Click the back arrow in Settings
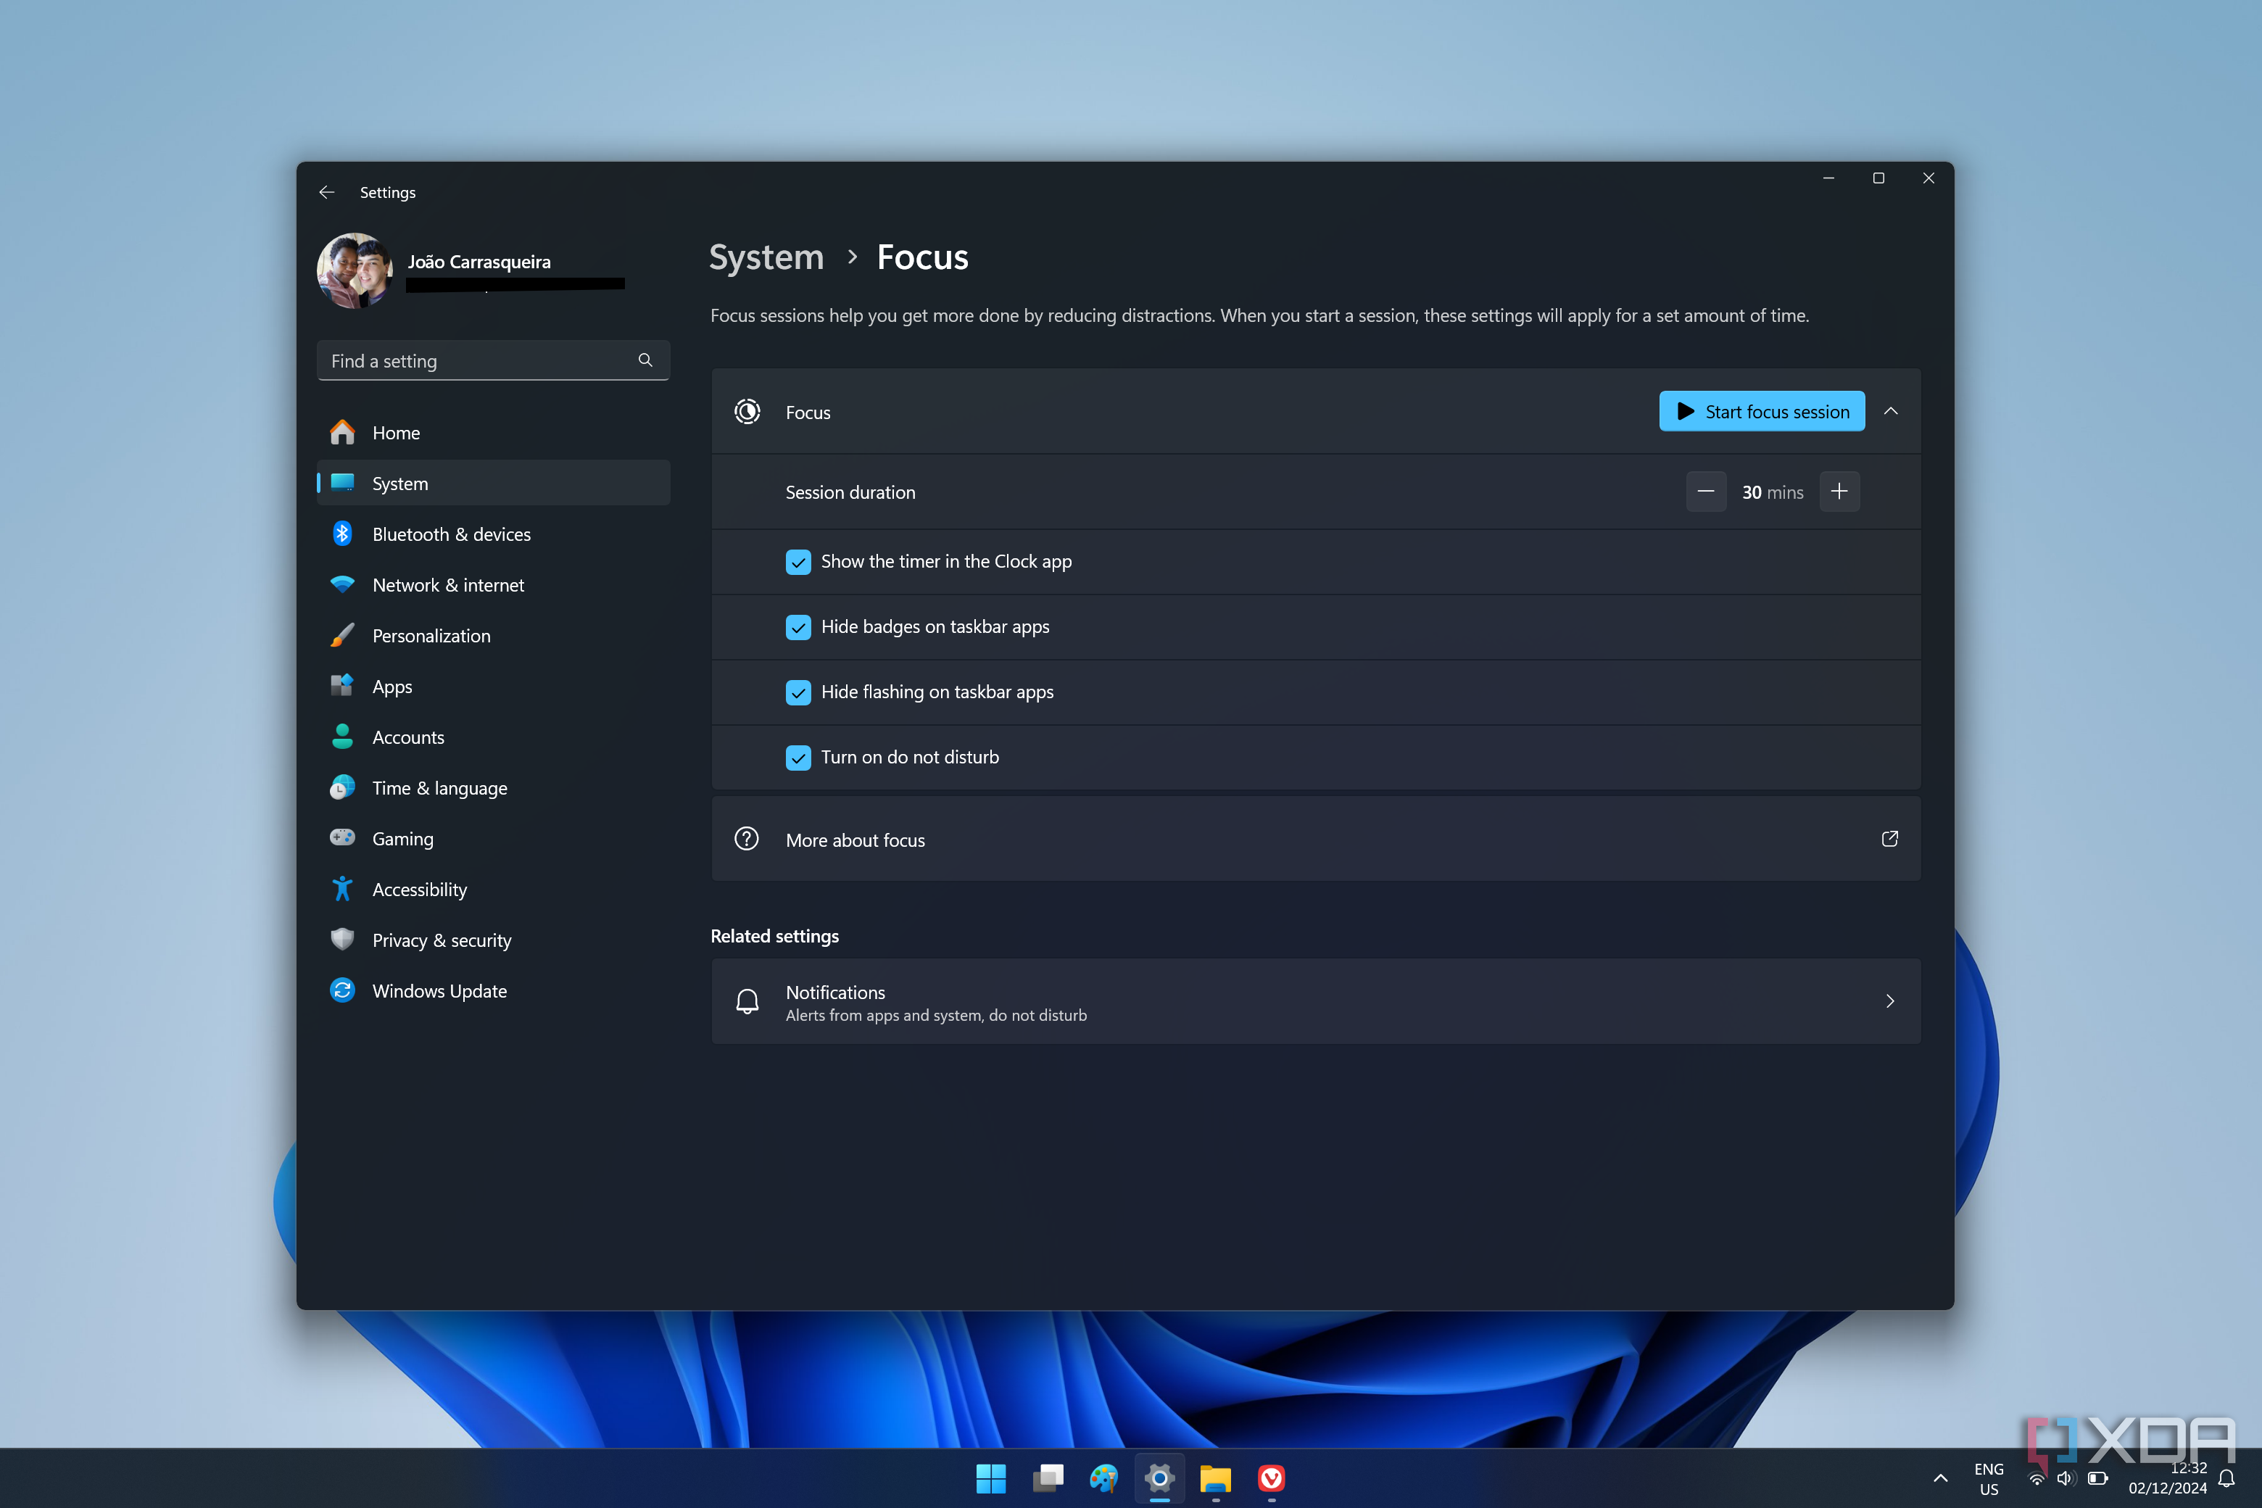Viewport: 2262px width, 1508px height. (327, 192)
